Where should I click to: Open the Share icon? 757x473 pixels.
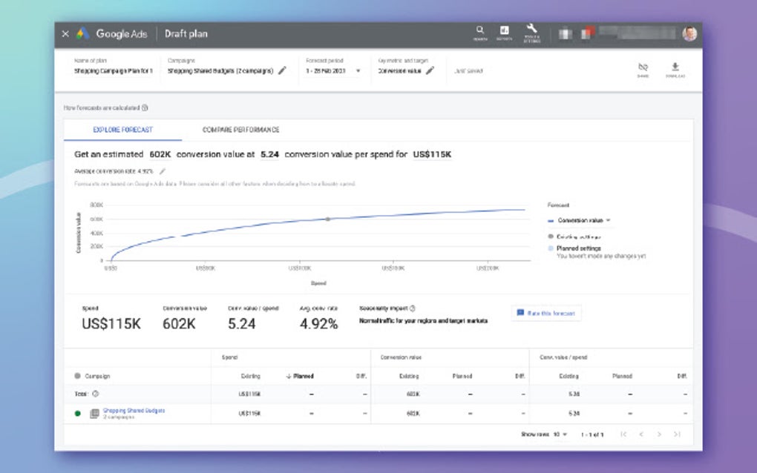click(643, 68)
